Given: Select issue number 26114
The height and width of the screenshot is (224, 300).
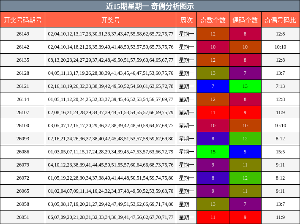Looking at the screenshot, I should tap(23, 99).
